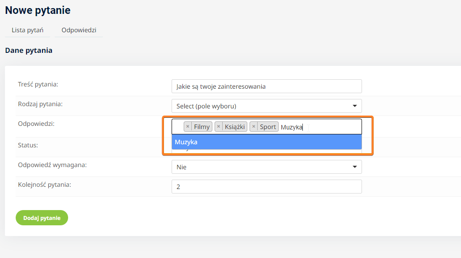The image size is (461, 258).
Task: Focus the Jakie są twoje zainteresowania field
Action: [x=267, y=86]
